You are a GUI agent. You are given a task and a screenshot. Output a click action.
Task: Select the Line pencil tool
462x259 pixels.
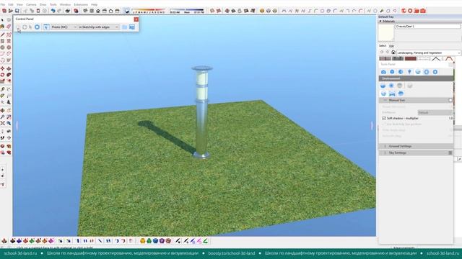(2, 35)
